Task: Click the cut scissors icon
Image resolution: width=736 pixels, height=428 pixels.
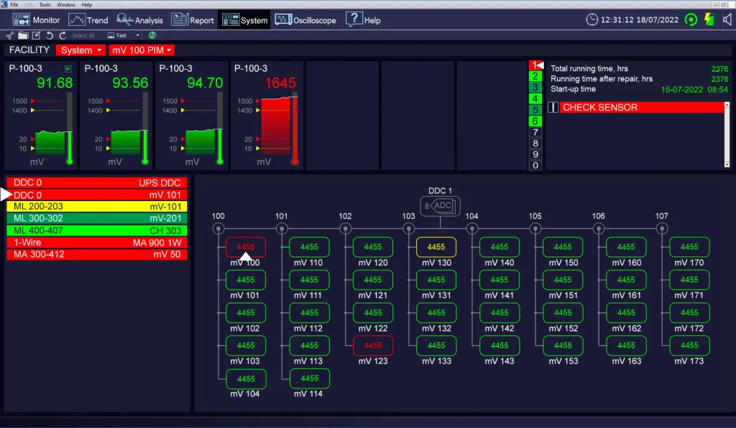Action: (x=9, y=35)
